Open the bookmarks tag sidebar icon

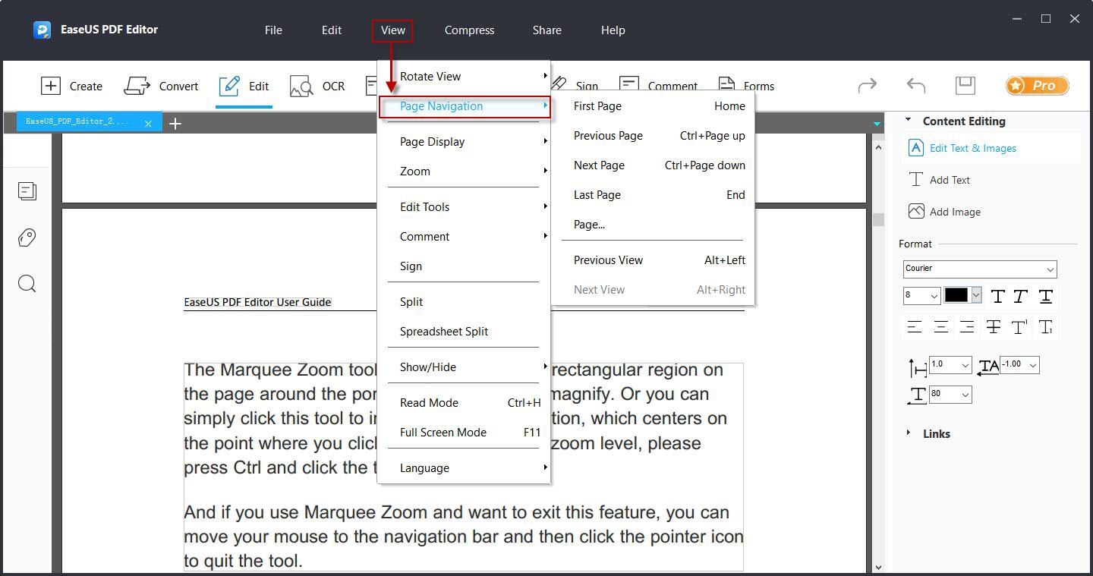(x=27, y=238)
